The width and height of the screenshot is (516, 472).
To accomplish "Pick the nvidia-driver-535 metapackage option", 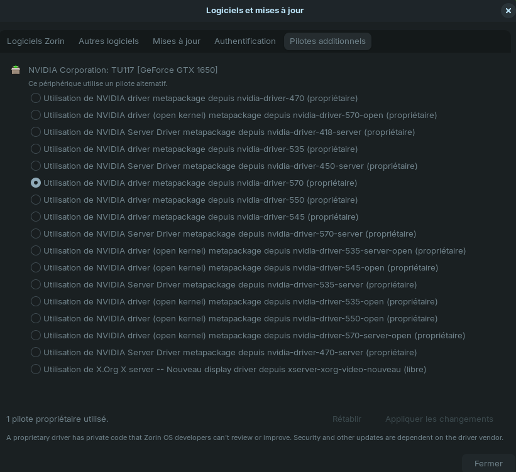I will (x=36, y=149).
